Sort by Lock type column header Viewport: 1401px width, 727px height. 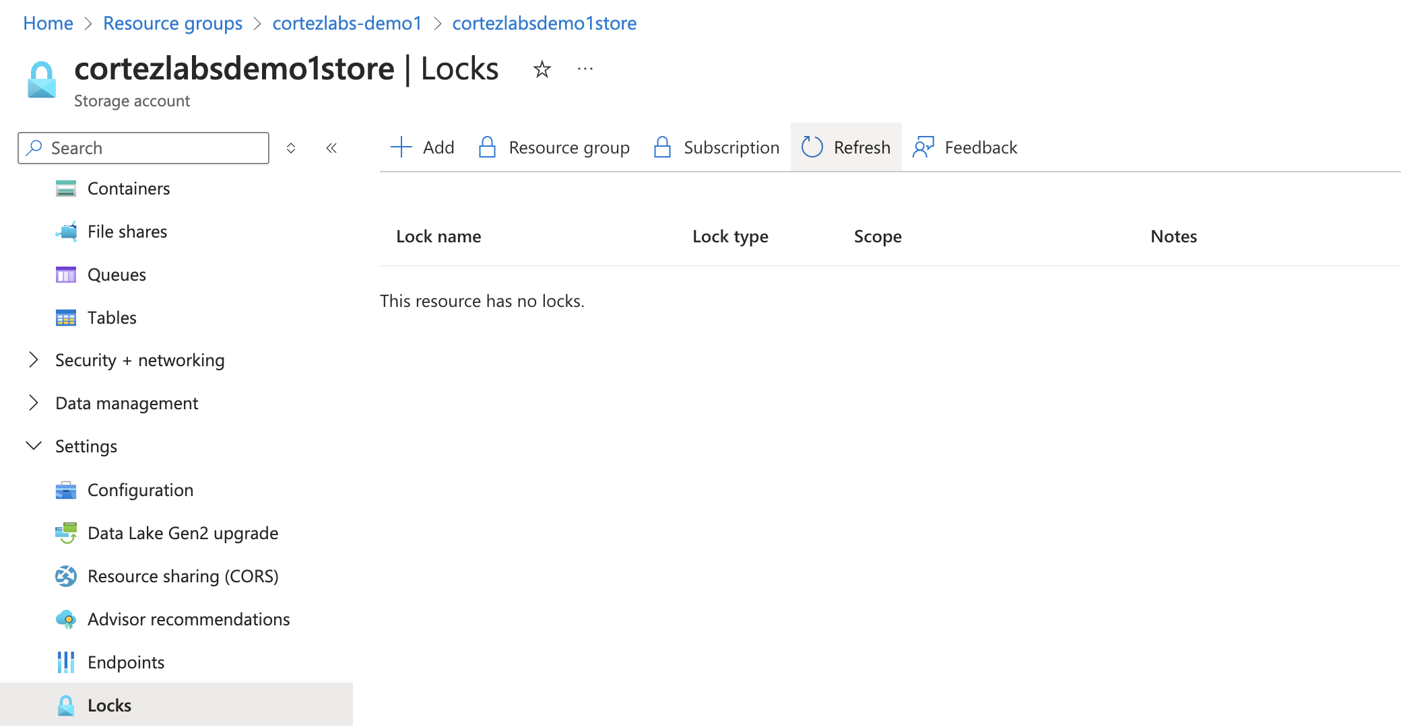click(730, 236)
